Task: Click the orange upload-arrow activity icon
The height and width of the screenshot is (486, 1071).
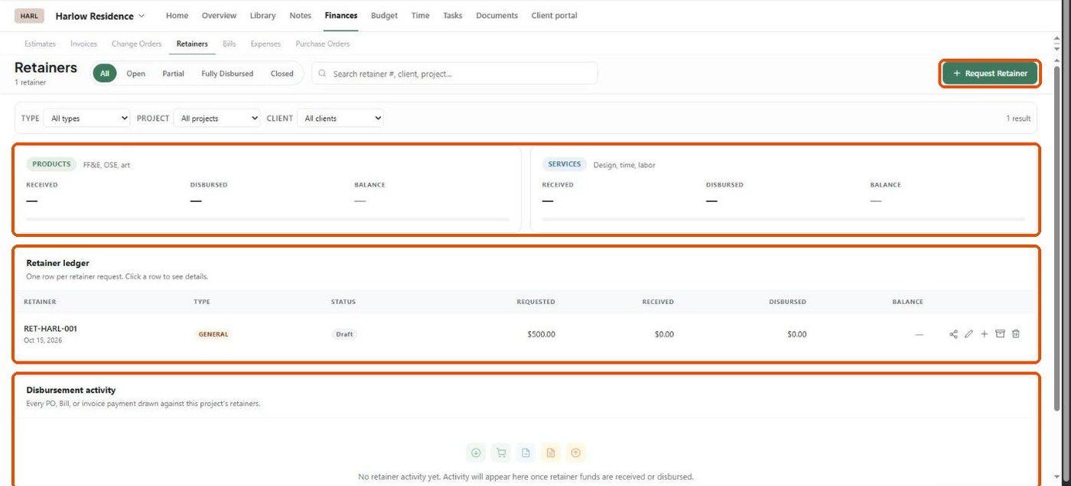Action: pyautogui.click(x=576, y=453)
